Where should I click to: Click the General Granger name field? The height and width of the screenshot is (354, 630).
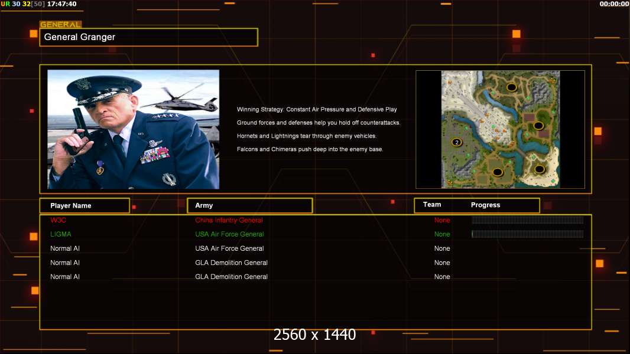pos(148,37)
